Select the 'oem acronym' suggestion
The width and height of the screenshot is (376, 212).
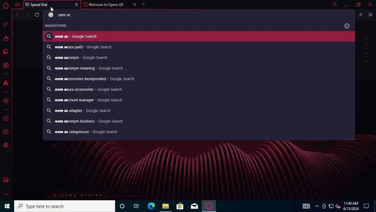(199, 57)
